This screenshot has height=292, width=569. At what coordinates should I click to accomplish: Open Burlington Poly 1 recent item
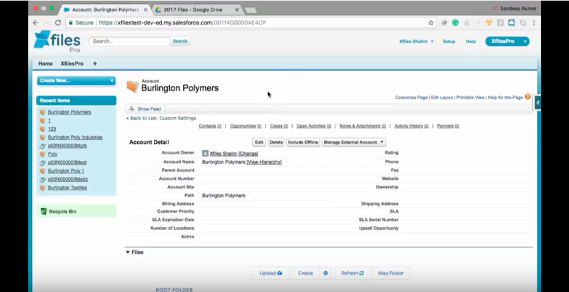point(66,171)
